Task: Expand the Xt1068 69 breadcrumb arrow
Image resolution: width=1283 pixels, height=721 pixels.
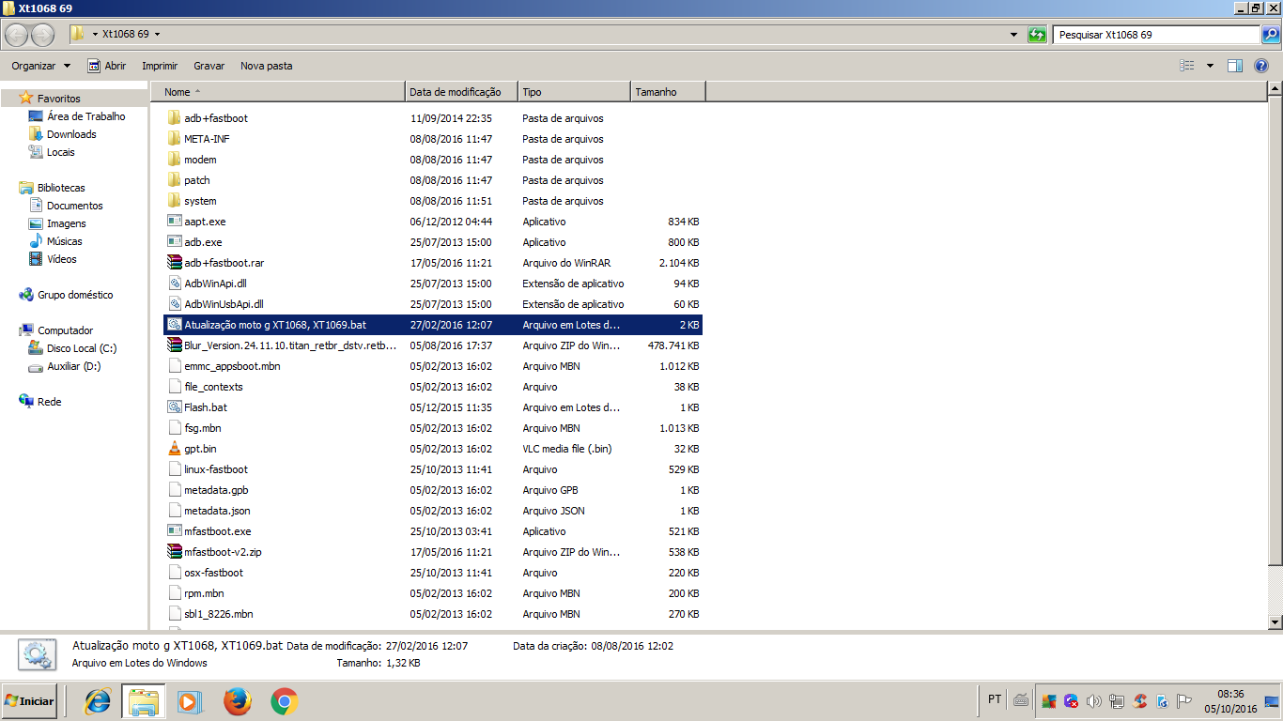Action: click(157, 35)
